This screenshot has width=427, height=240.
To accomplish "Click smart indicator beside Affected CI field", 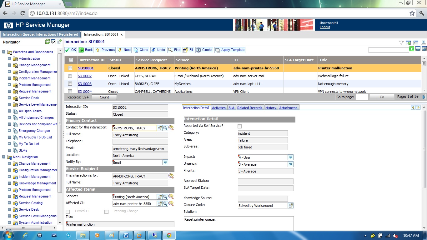I will click(171, 203).
